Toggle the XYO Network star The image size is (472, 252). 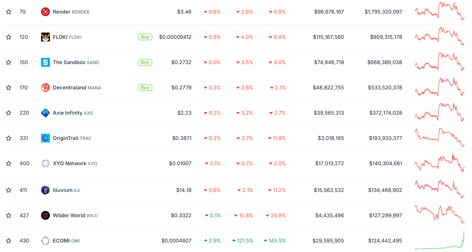click(x=8, y=163)
